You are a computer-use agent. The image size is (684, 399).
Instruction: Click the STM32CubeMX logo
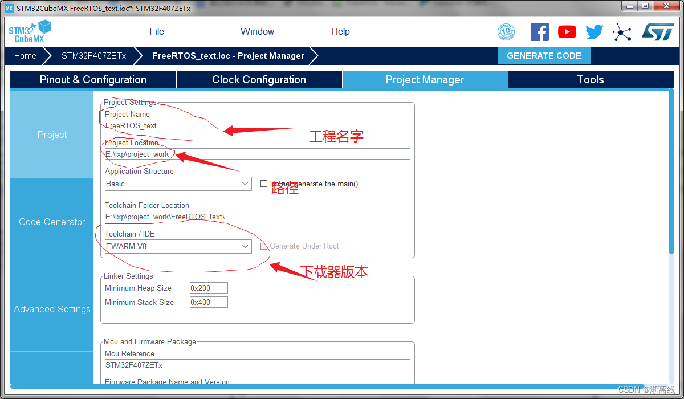[x=30, y=32]
